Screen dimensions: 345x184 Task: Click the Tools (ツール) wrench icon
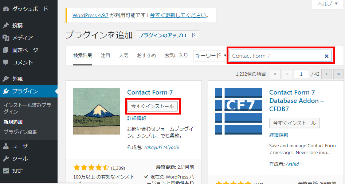(6, 159)
